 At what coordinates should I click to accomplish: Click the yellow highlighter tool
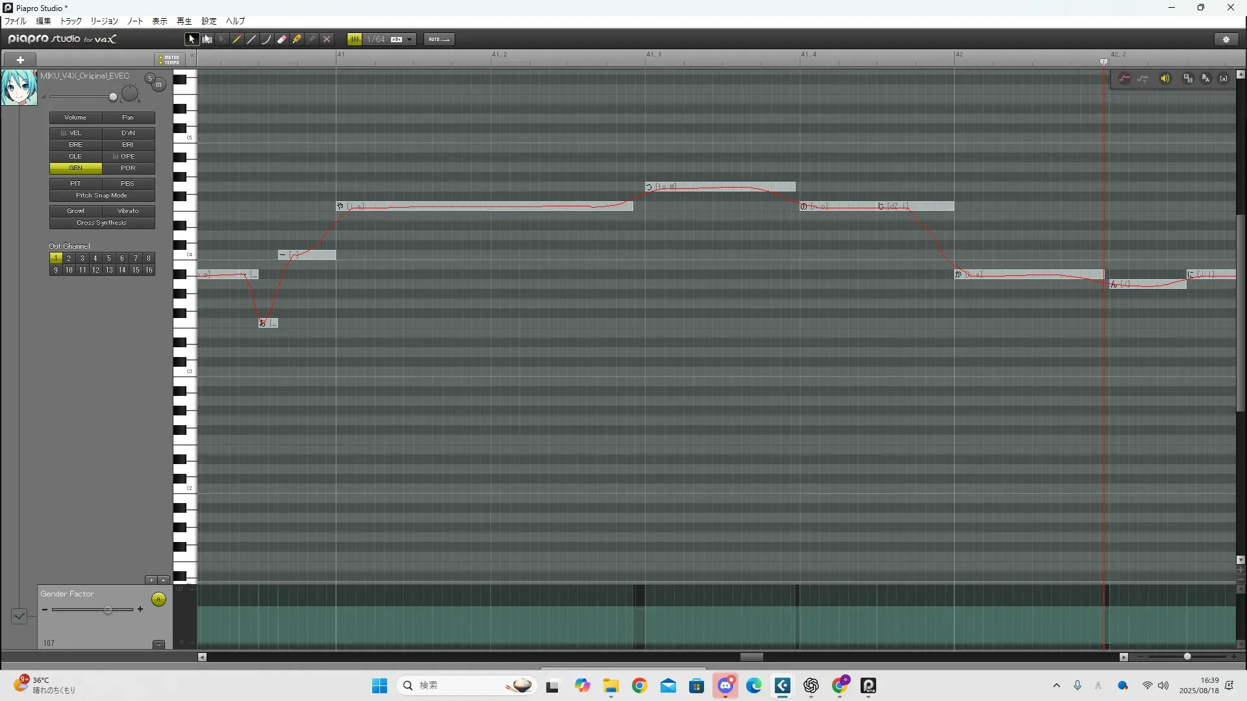(297, 40)
